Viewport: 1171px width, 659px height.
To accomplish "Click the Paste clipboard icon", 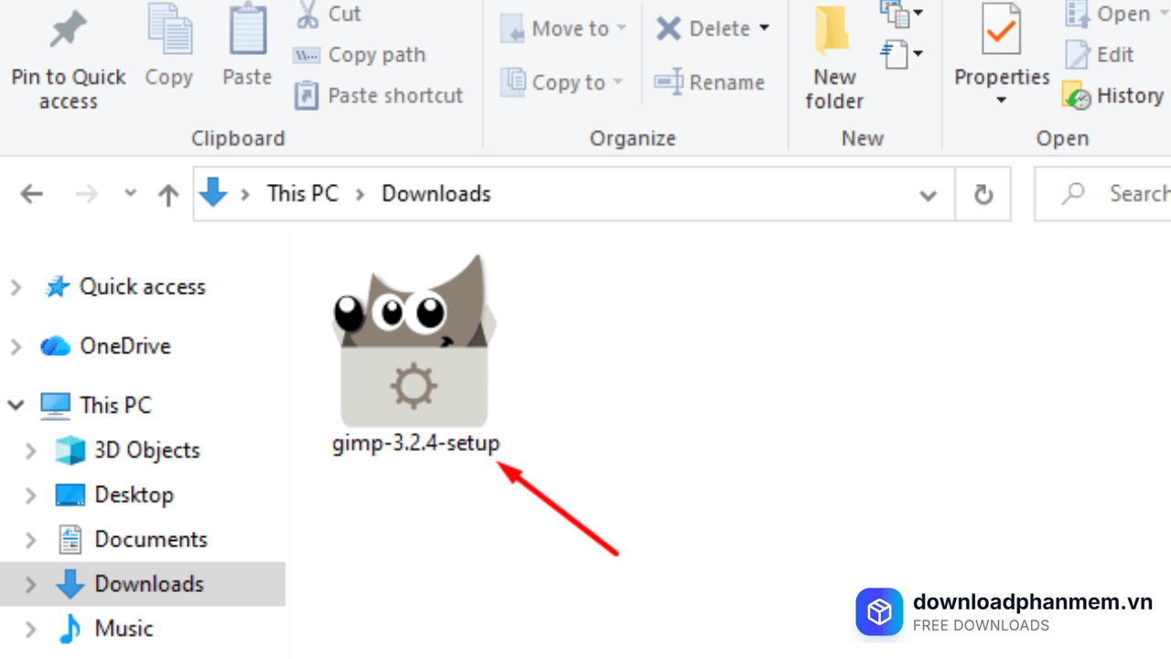I will 247,32.
